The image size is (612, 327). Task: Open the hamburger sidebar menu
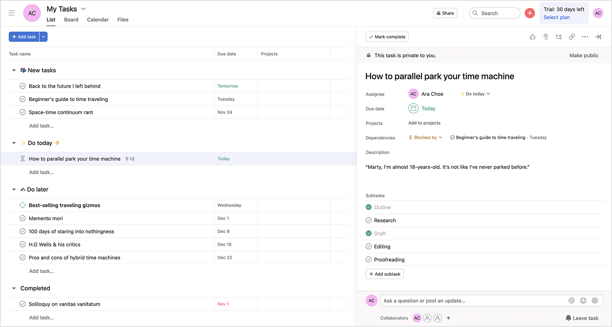click(x=12, y=13)
